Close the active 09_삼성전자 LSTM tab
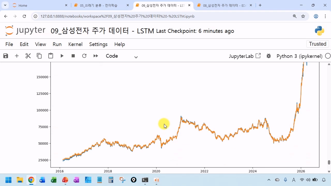The image size is (331, 186). [189, 5]
